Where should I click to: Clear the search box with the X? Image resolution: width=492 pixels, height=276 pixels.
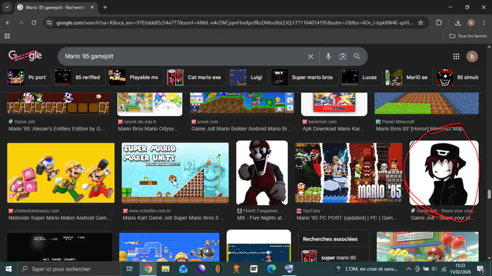pyautogui.click(x=311, y=56)
